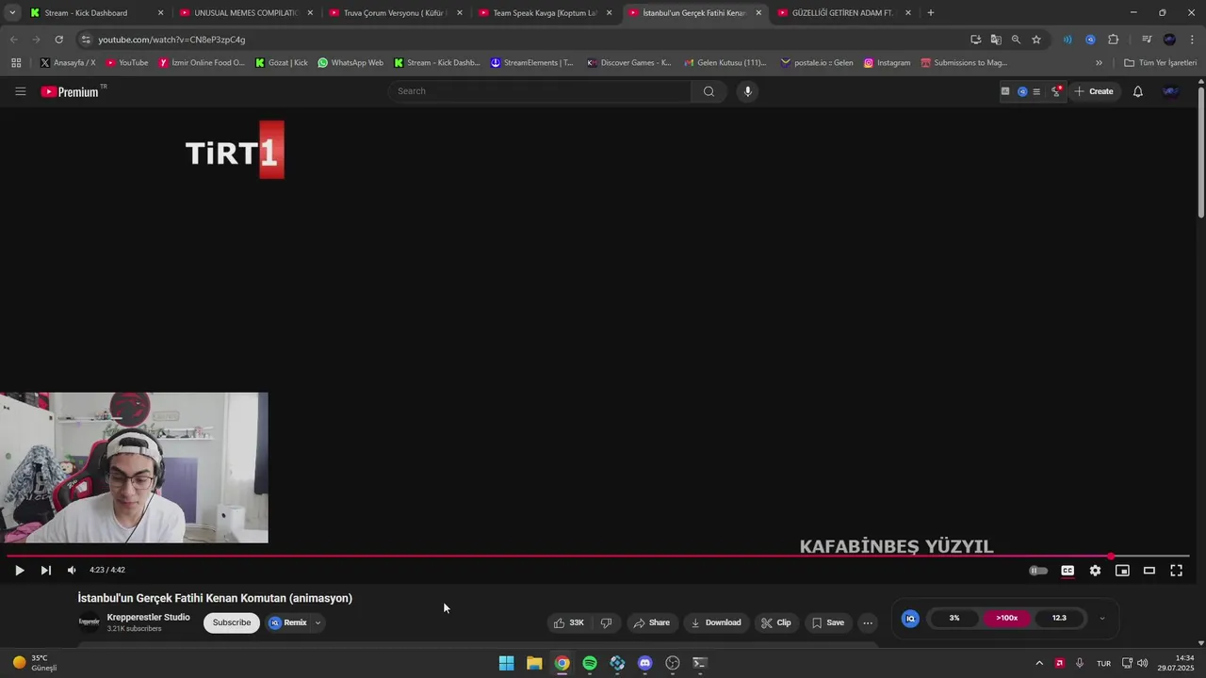1206x678 pixels.
Task: Skip to the next video
Action: 45,570
